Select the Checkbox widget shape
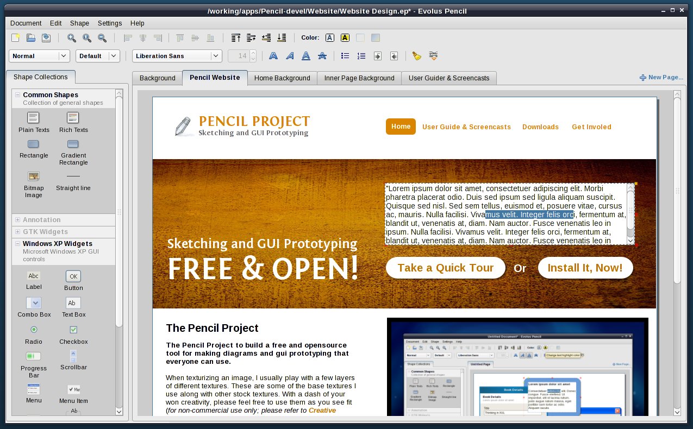 tap(73, 330)
